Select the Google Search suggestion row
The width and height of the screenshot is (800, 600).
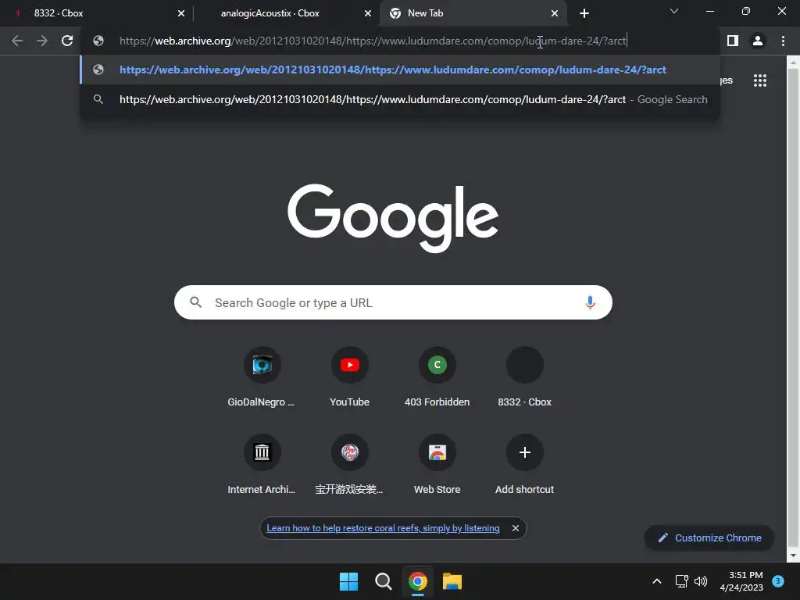click(x=400, y=99)
